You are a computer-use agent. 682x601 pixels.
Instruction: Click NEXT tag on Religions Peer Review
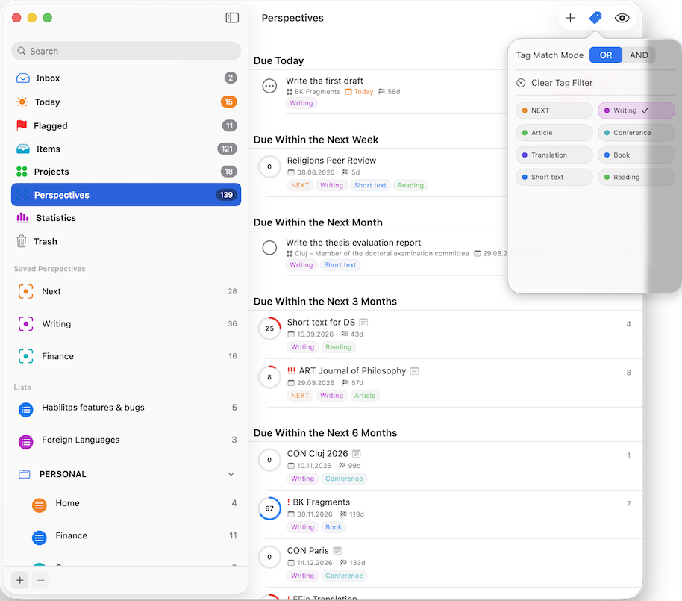pyautogui.click(x=300, y=185)
